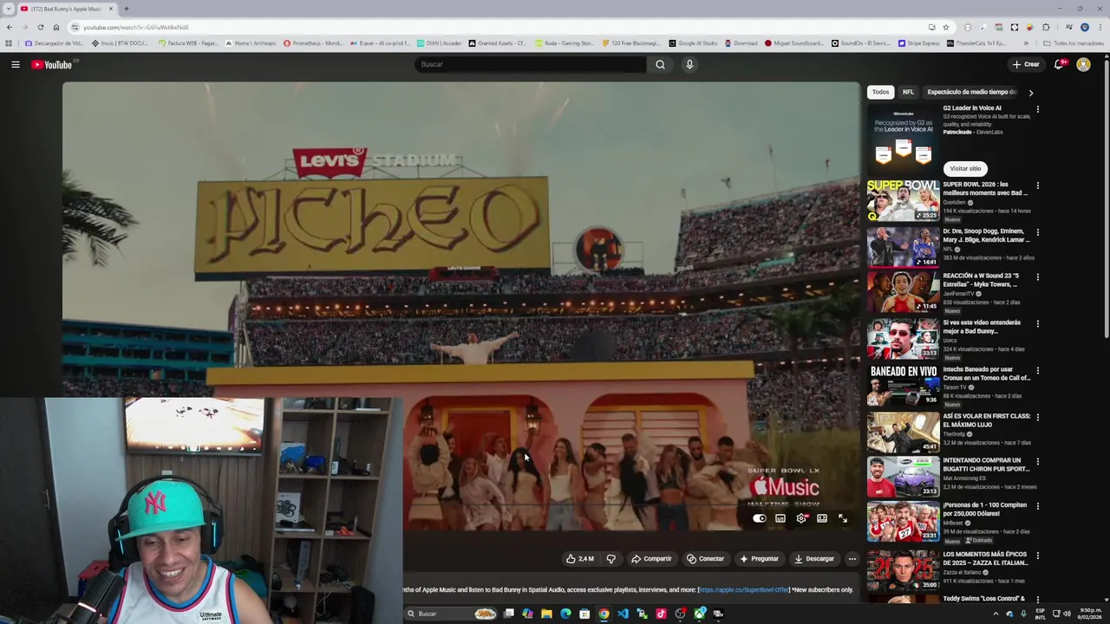Enter full screen on the video
The width and height of the screenshot is (1110, 624).
(x=843, y=518)
